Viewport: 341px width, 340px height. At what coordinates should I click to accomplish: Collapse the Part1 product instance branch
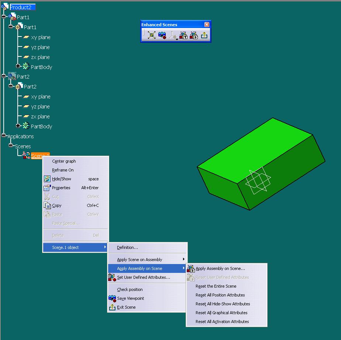point(4,16)
